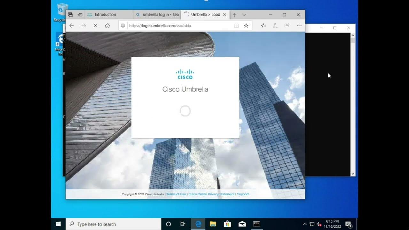The width and height of the screenshot is (409, 230).
Task: Open Command Prompt from taskbar
Action: [x=257, y=224]
